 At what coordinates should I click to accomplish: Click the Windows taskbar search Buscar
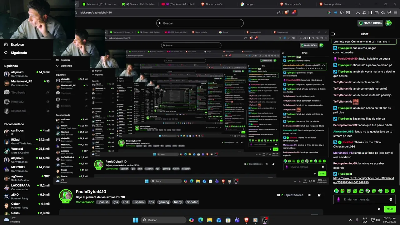pos(163,220)
